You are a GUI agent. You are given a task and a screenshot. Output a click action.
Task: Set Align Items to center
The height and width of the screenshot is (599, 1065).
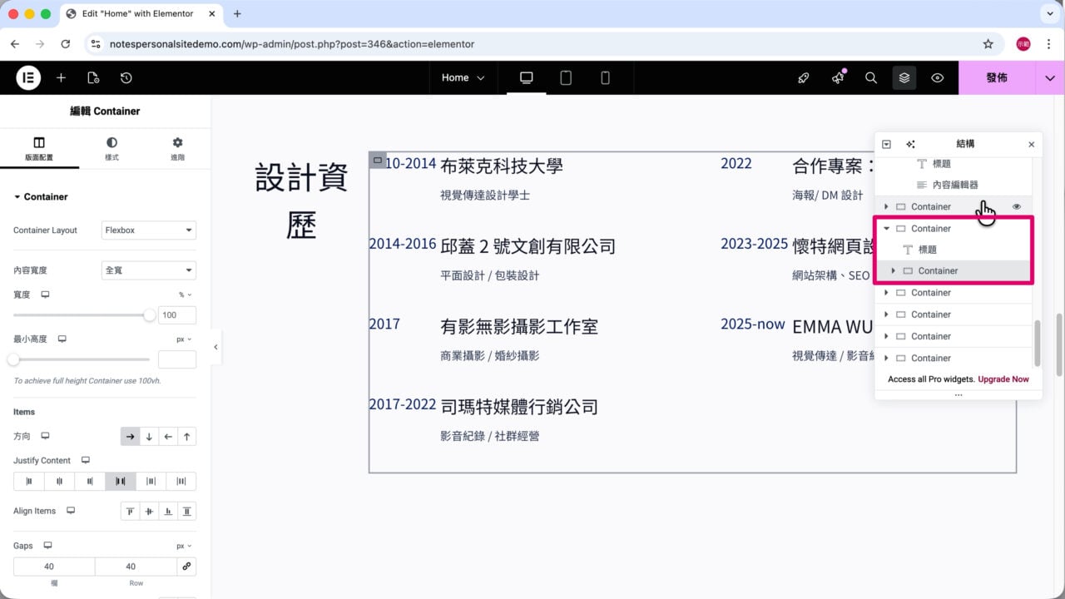click(x=149, y=511)
